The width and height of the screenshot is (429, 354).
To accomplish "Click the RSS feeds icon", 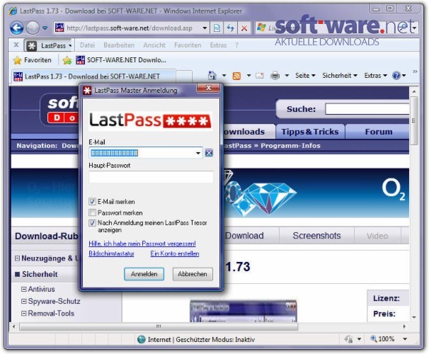I will [236, 76].
